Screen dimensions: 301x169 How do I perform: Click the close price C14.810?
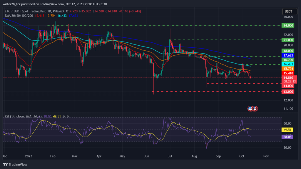click(x=111, y=11)
